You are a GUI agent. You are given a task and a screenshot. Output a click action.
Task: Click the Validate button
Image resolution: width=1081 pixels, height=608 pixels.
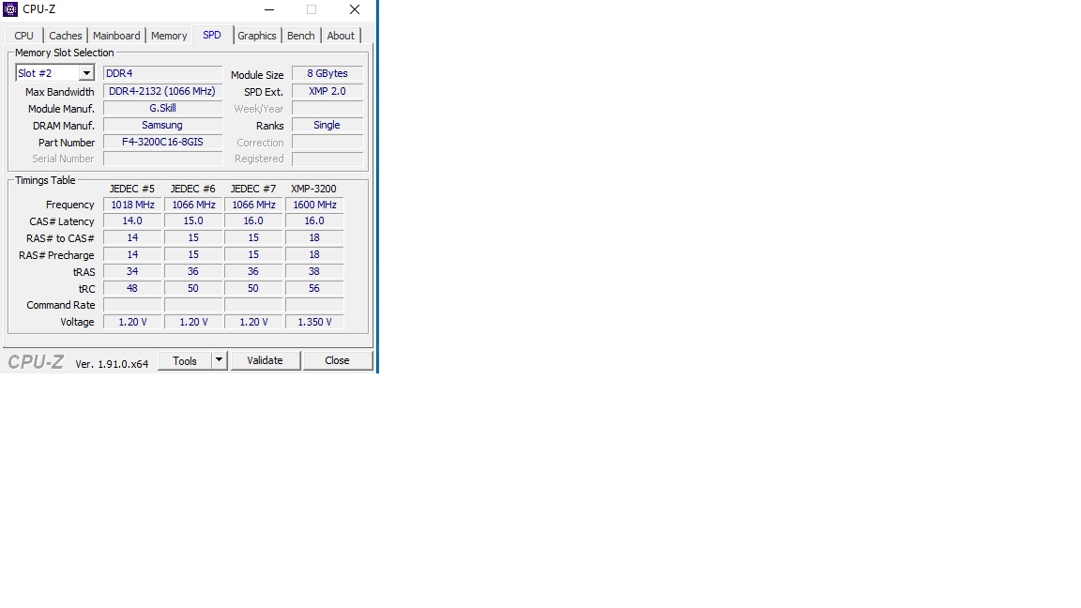266,360
